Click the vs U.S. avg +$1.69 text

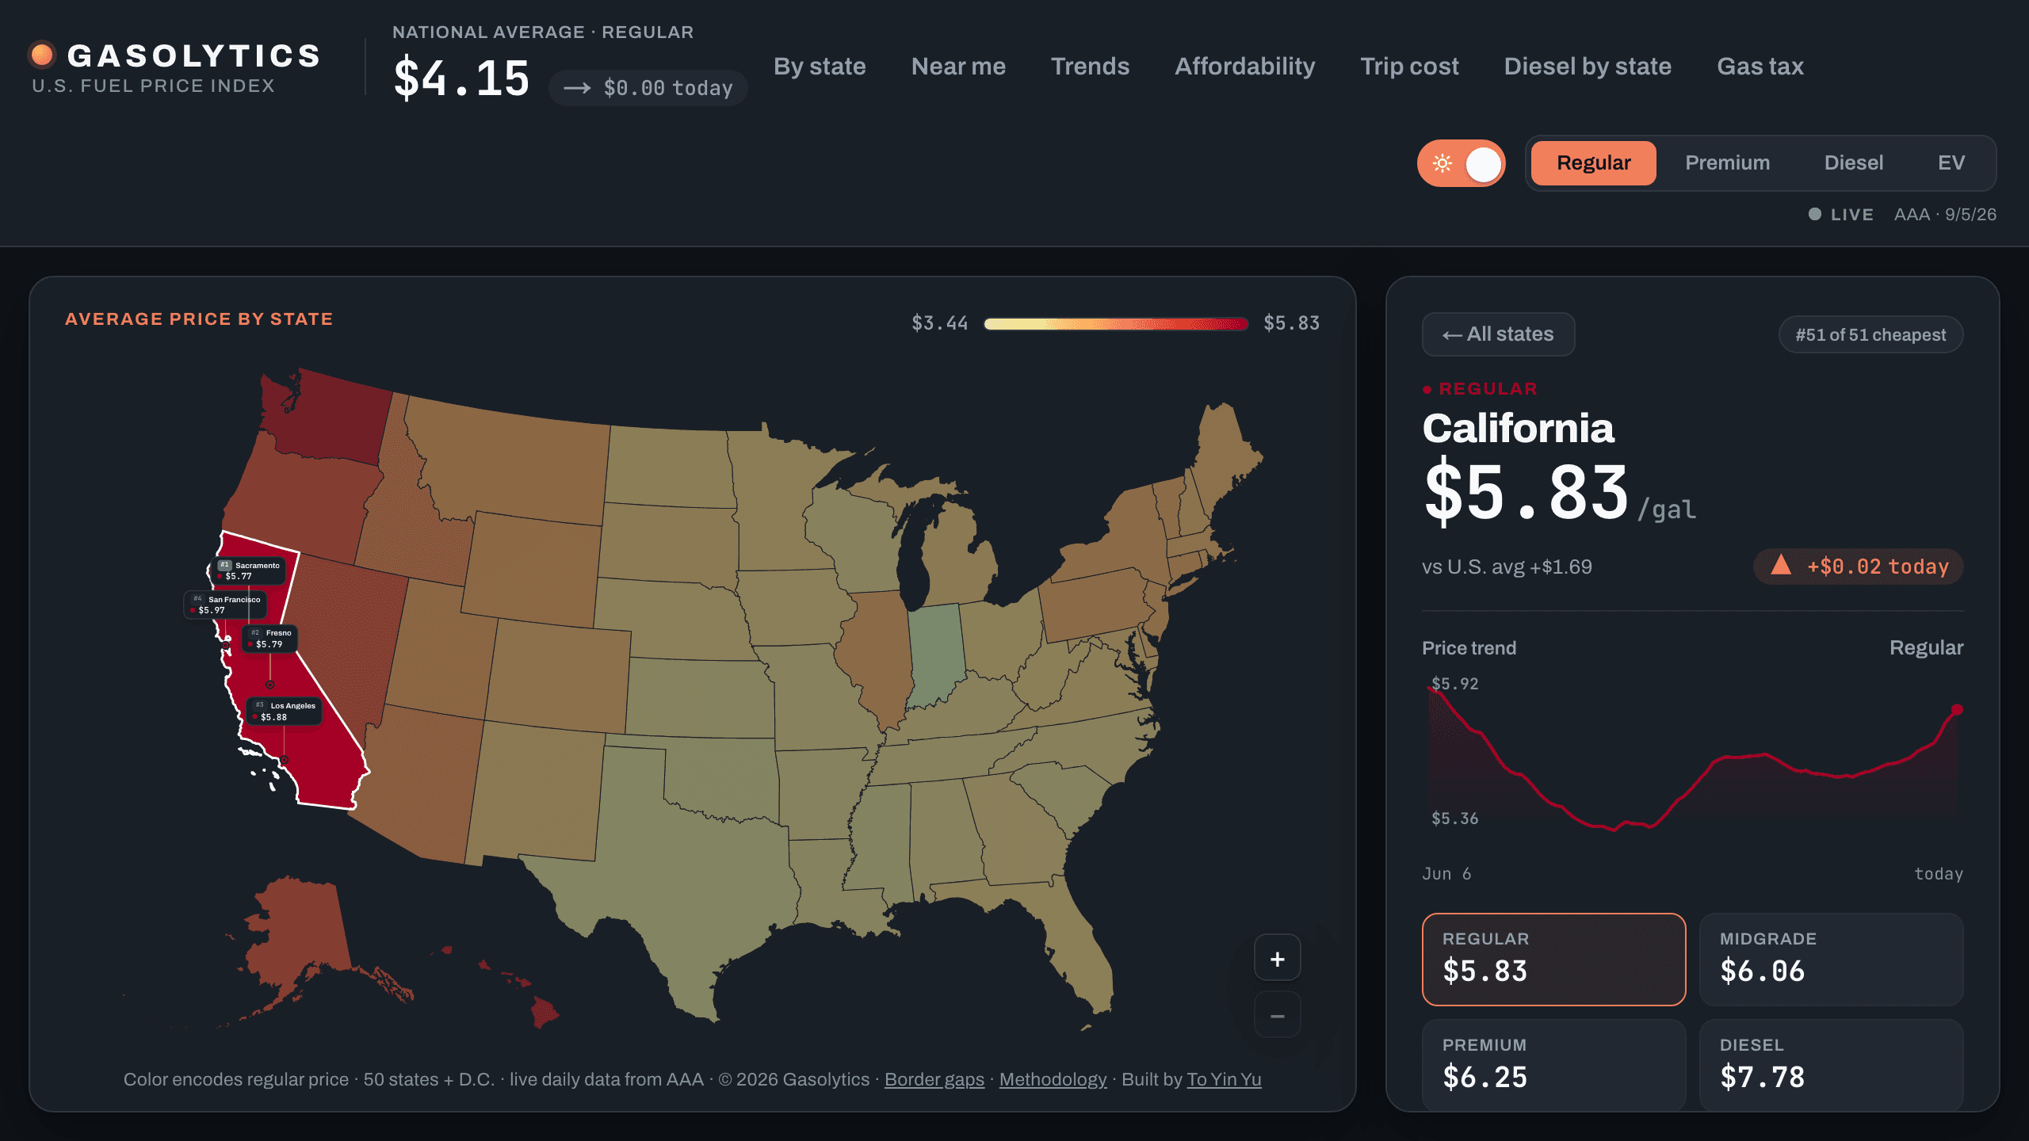point(1507,567)
